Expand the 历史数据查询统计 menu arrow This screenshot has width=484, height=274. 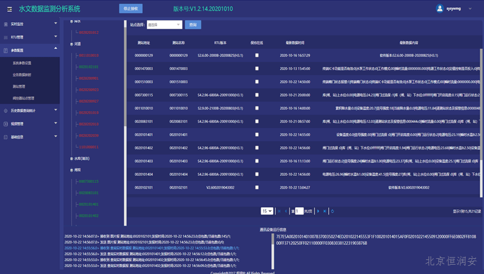[56, 110]
